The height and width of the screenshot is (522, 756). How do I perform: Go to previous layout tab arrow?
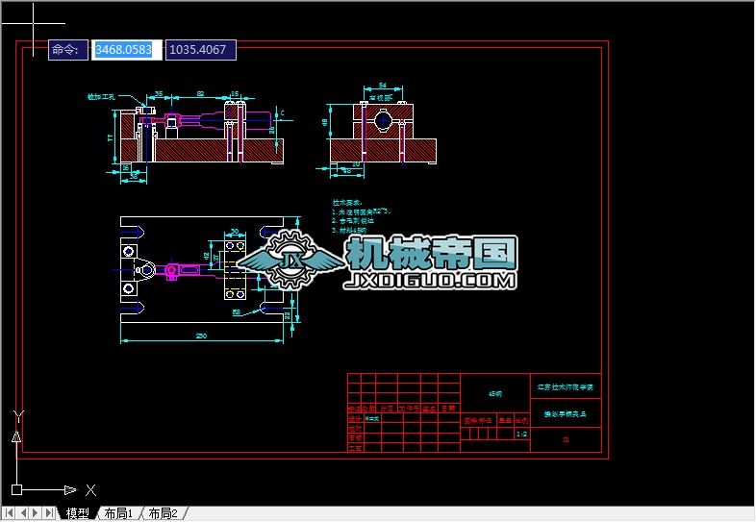coord(22,513)
